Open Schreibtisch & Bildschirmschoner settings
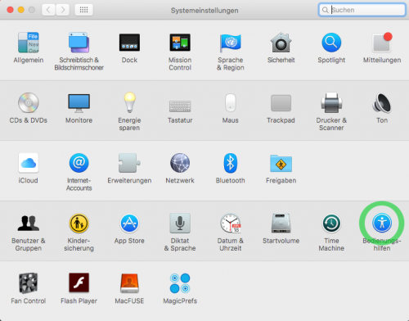The width and height of the screenshot is (409, 321). pos(79,43)
